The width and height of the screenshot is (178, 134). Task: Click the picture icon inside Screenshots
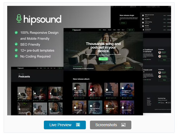coord(123,125)
